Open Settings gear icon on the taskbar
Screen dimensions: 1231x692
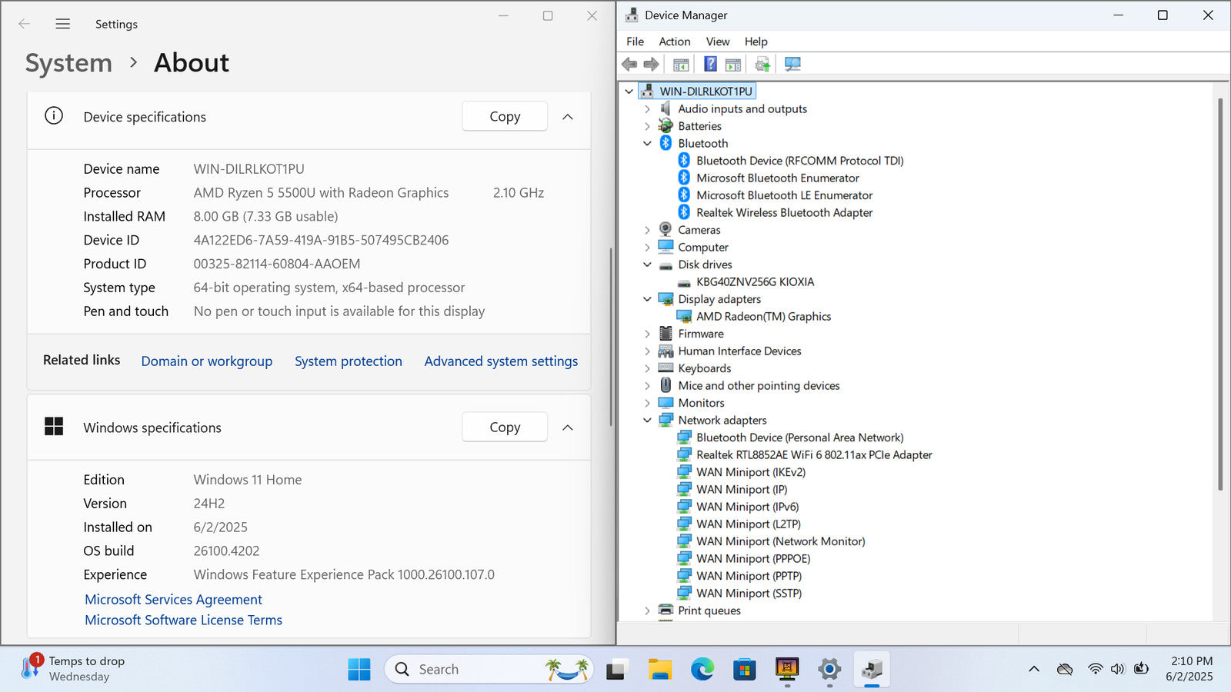(x=829, y=670)
